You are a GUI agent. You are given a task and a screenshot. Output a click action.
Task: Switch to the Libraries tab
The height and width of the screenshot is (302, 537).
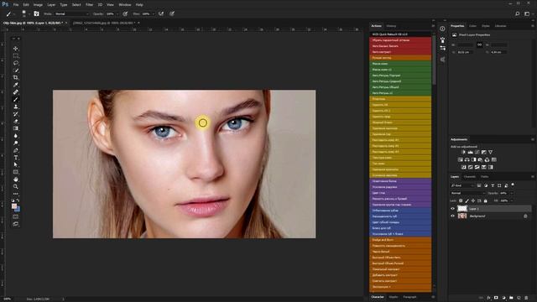pyautogui.click(x=500, y=26)
